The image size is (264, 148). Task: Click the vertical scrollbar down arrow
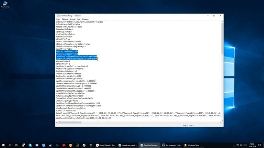tap(222, 120)
